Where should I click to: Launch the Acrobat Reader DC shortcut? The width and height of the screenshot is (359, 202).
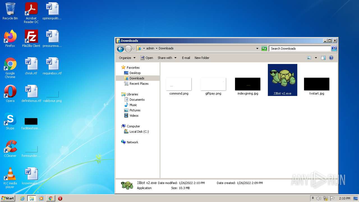click(x=31, y=13)
